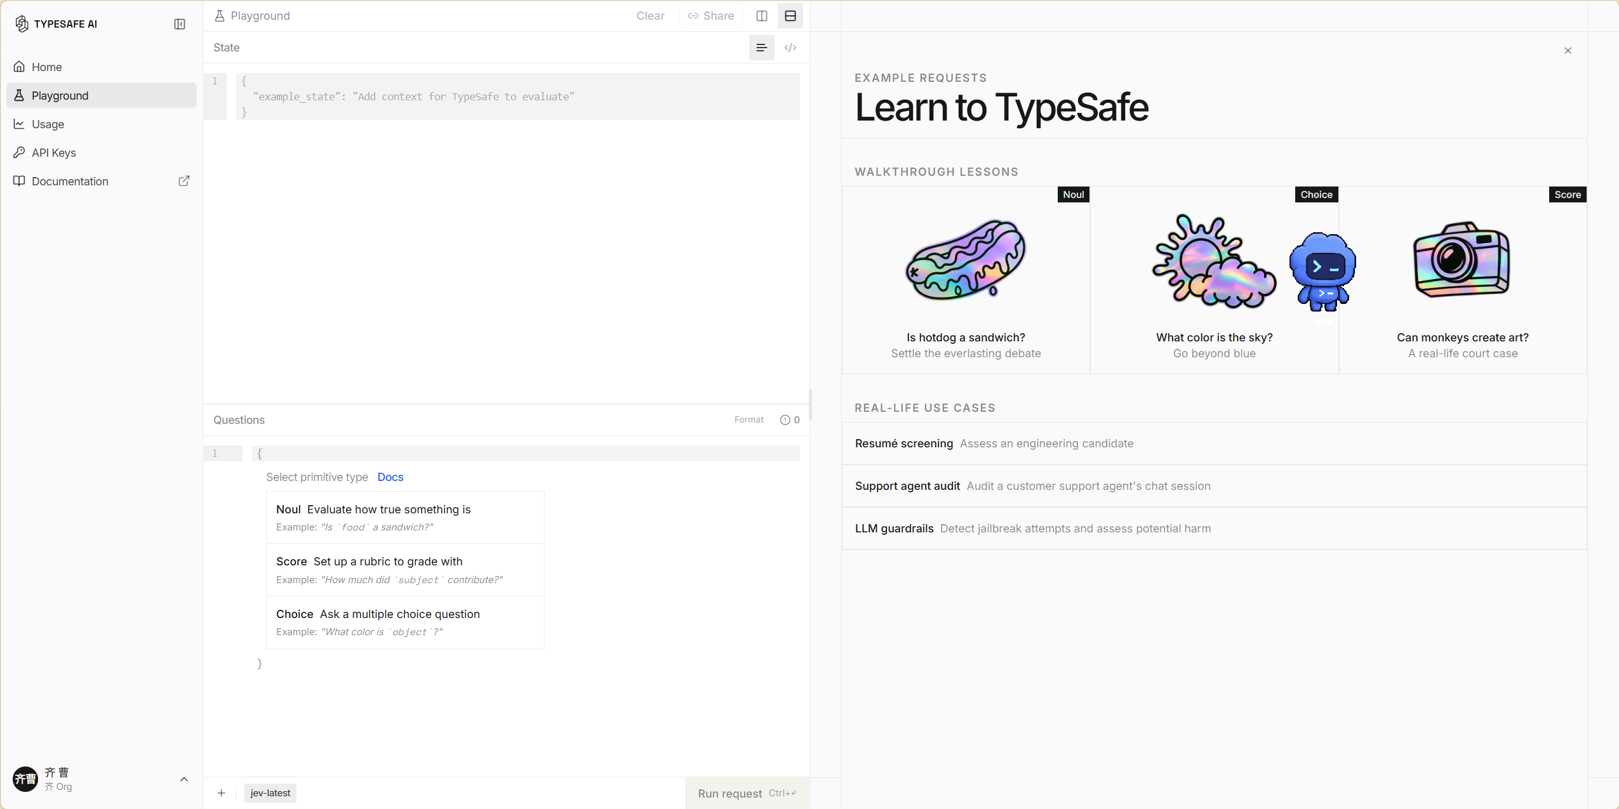Image resolution: width=1619 pixels, height=809 pixels.
Task: Switch to side-by-side column layout
Action: (x=762, y=16)
